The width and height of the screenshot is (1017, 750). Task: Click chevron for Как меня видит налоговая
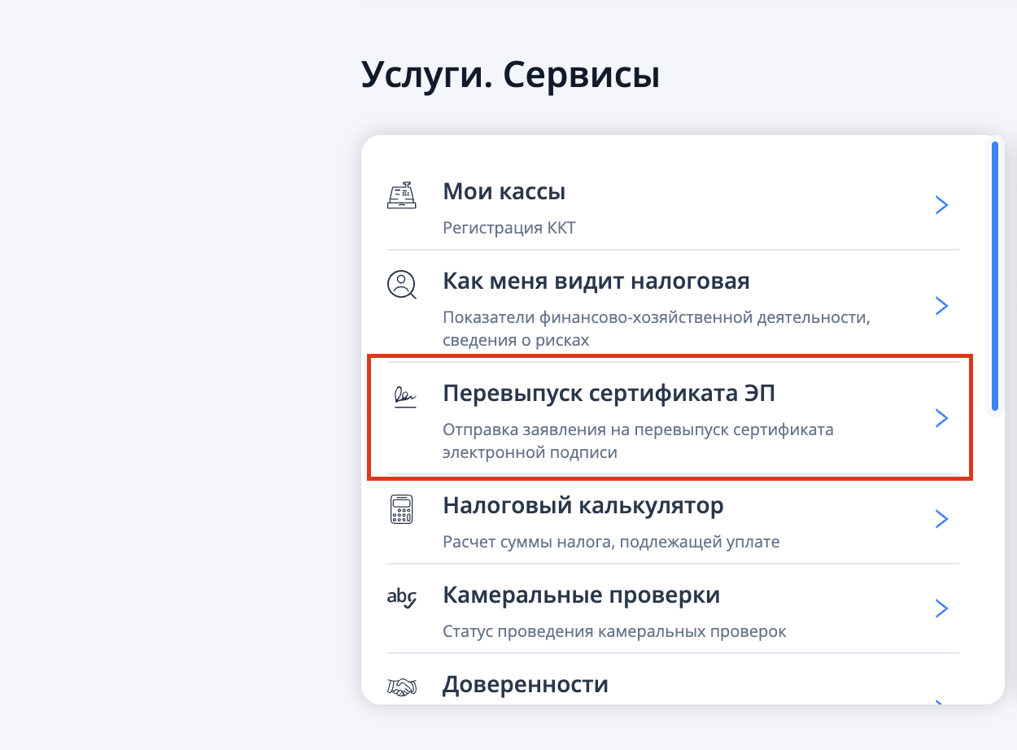(x=941, y=306)
